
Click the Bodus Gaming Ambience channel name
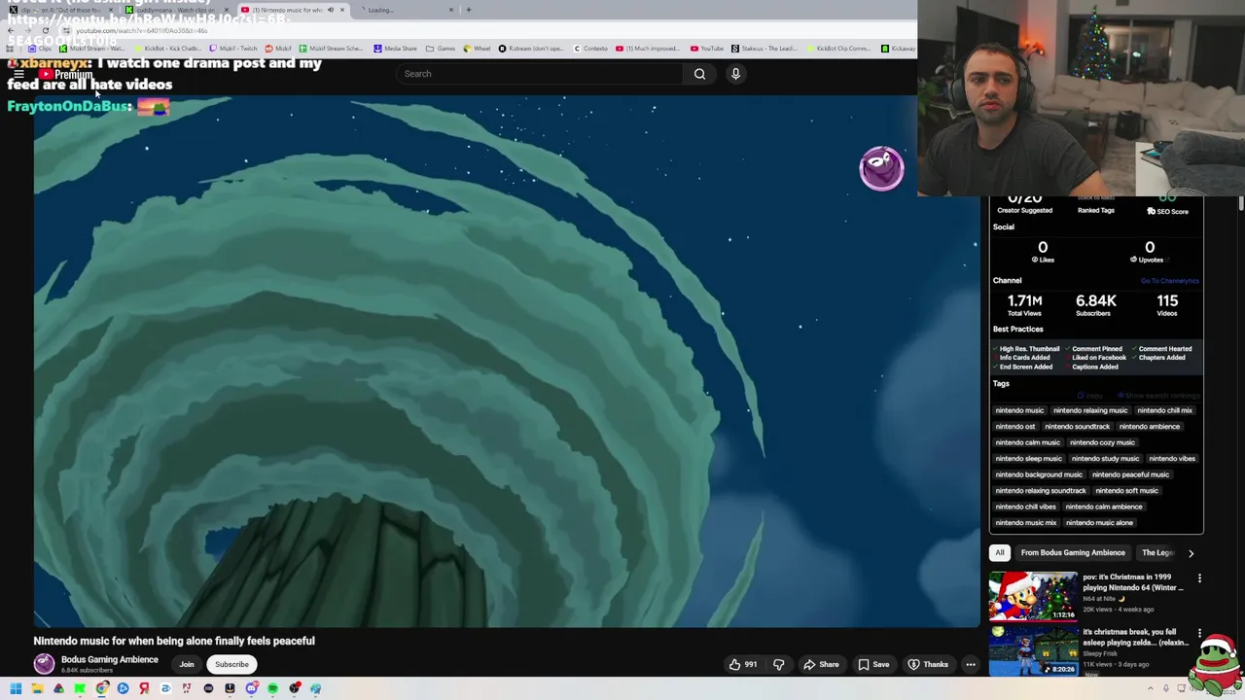pos(109,660)
